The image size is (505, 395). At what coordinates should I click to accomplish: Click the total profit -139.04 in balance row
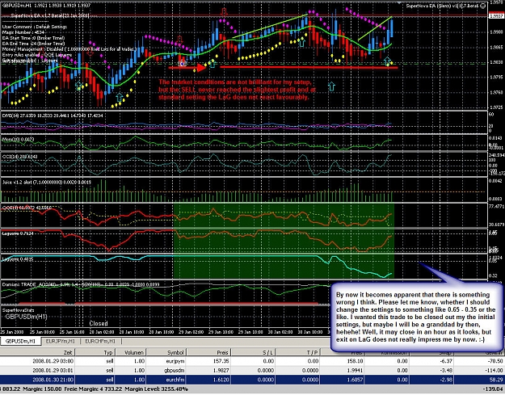493,389
